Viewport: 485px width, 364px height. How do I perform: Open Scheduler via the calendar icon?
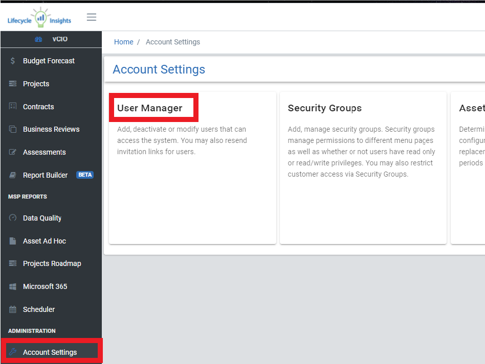pyautogui.click(x=13, y=309)
